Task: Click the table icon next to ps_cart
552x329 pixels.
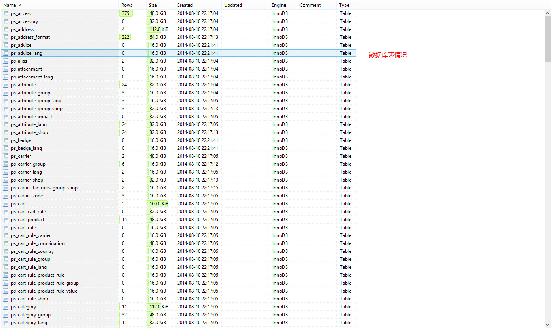Action: tap(6, 204)
